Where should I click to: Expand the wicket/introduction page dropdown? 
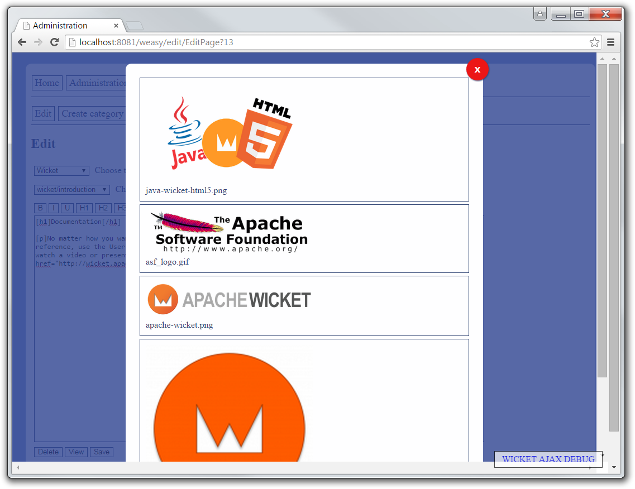71,189
